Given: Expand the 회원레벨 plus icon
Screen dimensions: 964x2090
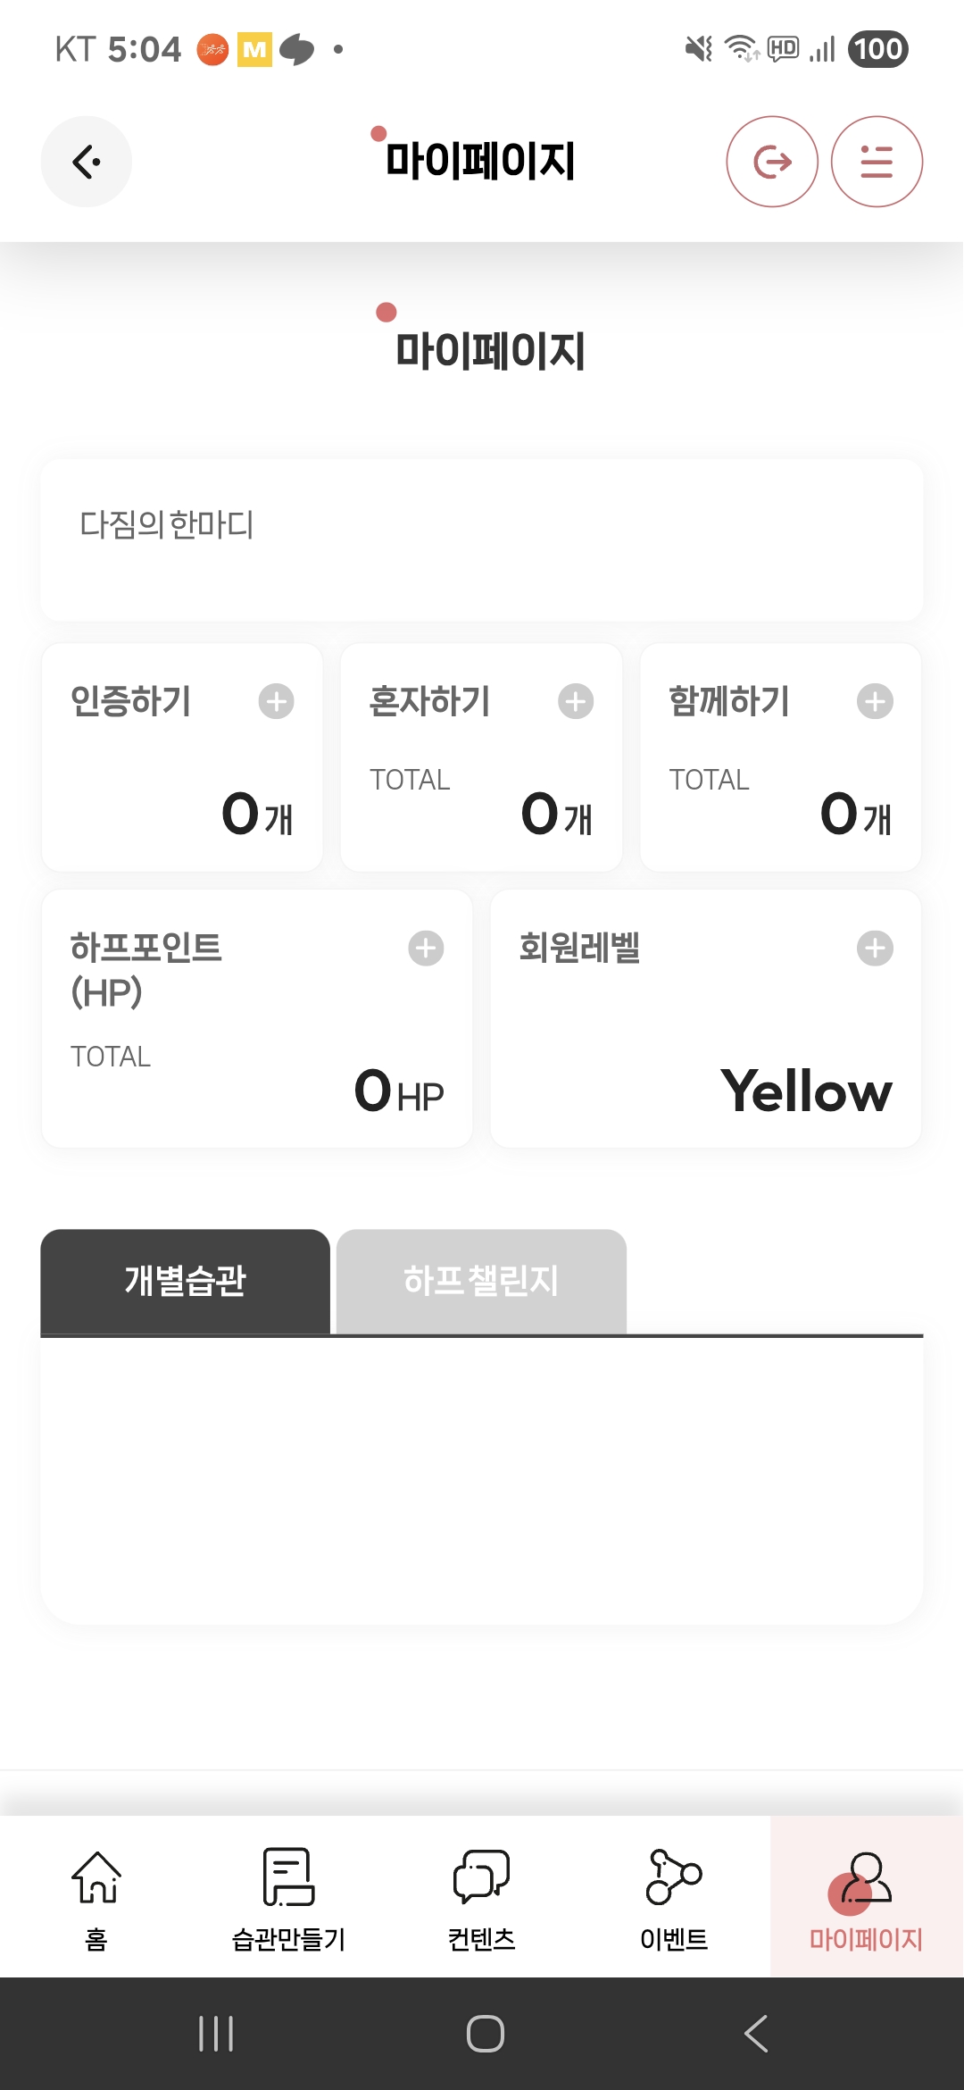Looking at the screenshot, I should point(875,948).
